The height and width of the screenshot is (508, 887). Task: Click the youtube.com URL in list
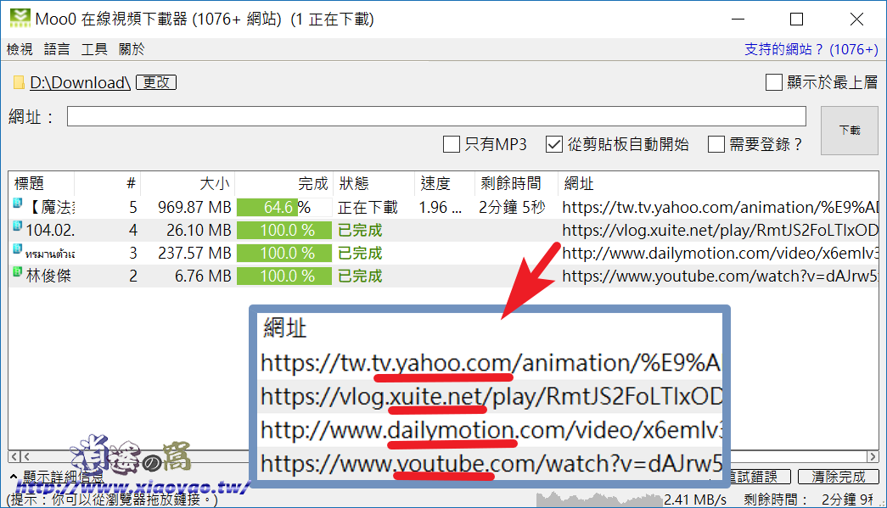(x=720, y=276)
